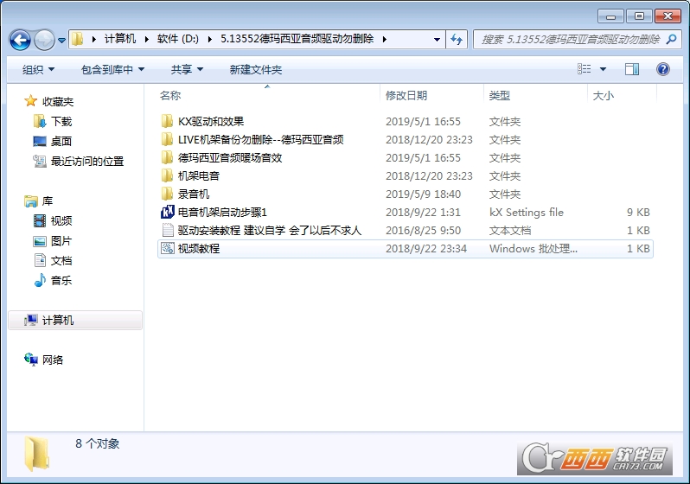Click the search magnifier icon
690x484 pixels.
(671, 40)
